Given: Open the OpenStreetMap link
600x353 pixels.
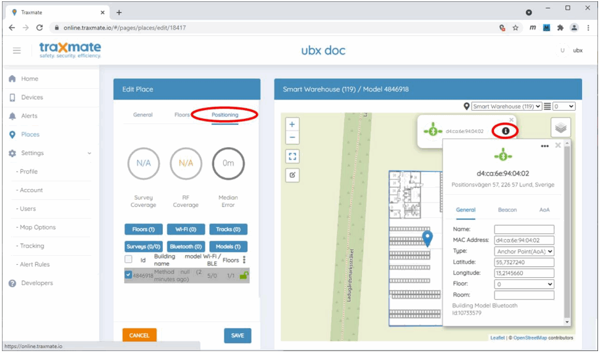Looking at the screenshot, I should (530, 338).
